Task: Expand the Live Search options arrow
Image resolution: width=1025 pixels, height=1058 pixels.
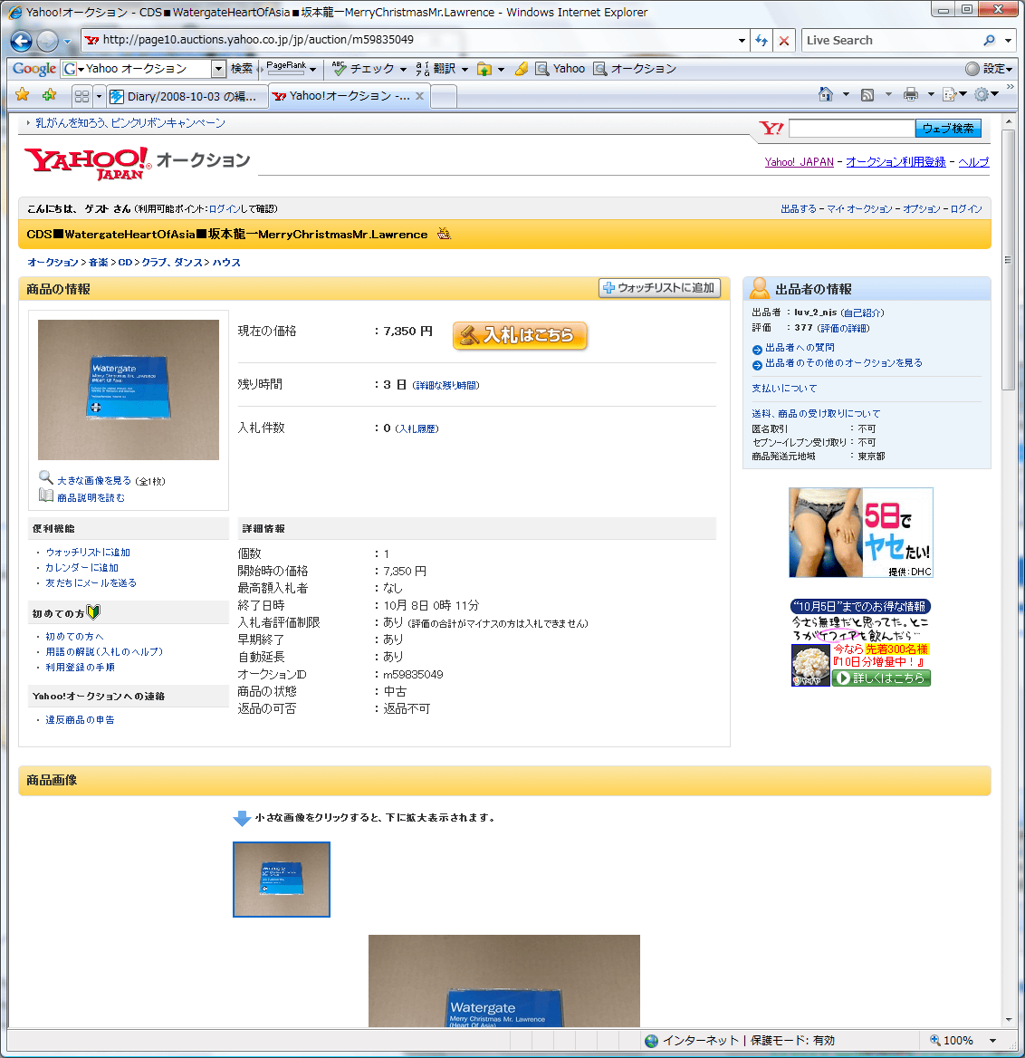Action: pos(1008,41)
